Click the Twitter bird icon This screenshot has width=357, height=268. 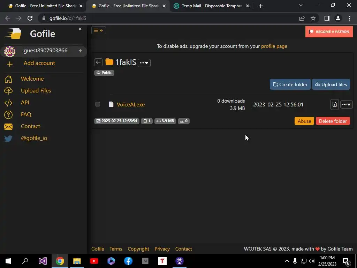8,138
